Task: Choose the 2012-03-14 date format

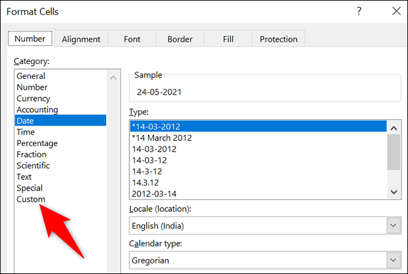Action: tap(154, 194)
